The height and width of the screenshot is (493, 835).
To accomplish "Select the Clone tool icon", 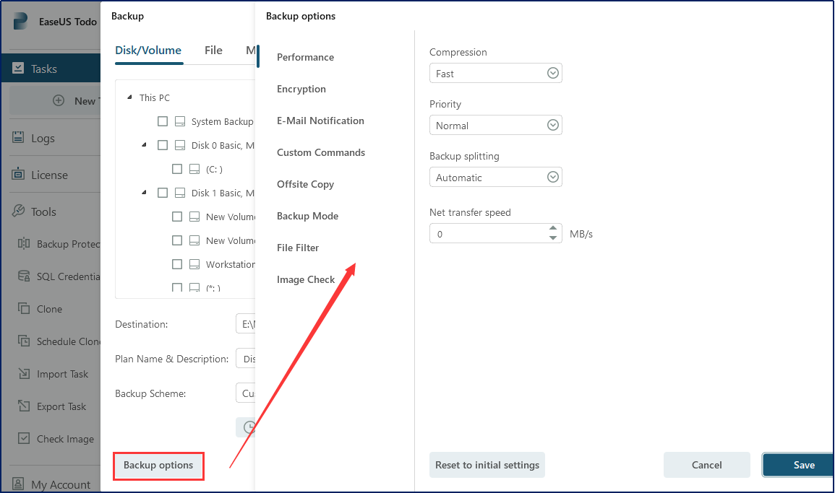I will point(24,309).
